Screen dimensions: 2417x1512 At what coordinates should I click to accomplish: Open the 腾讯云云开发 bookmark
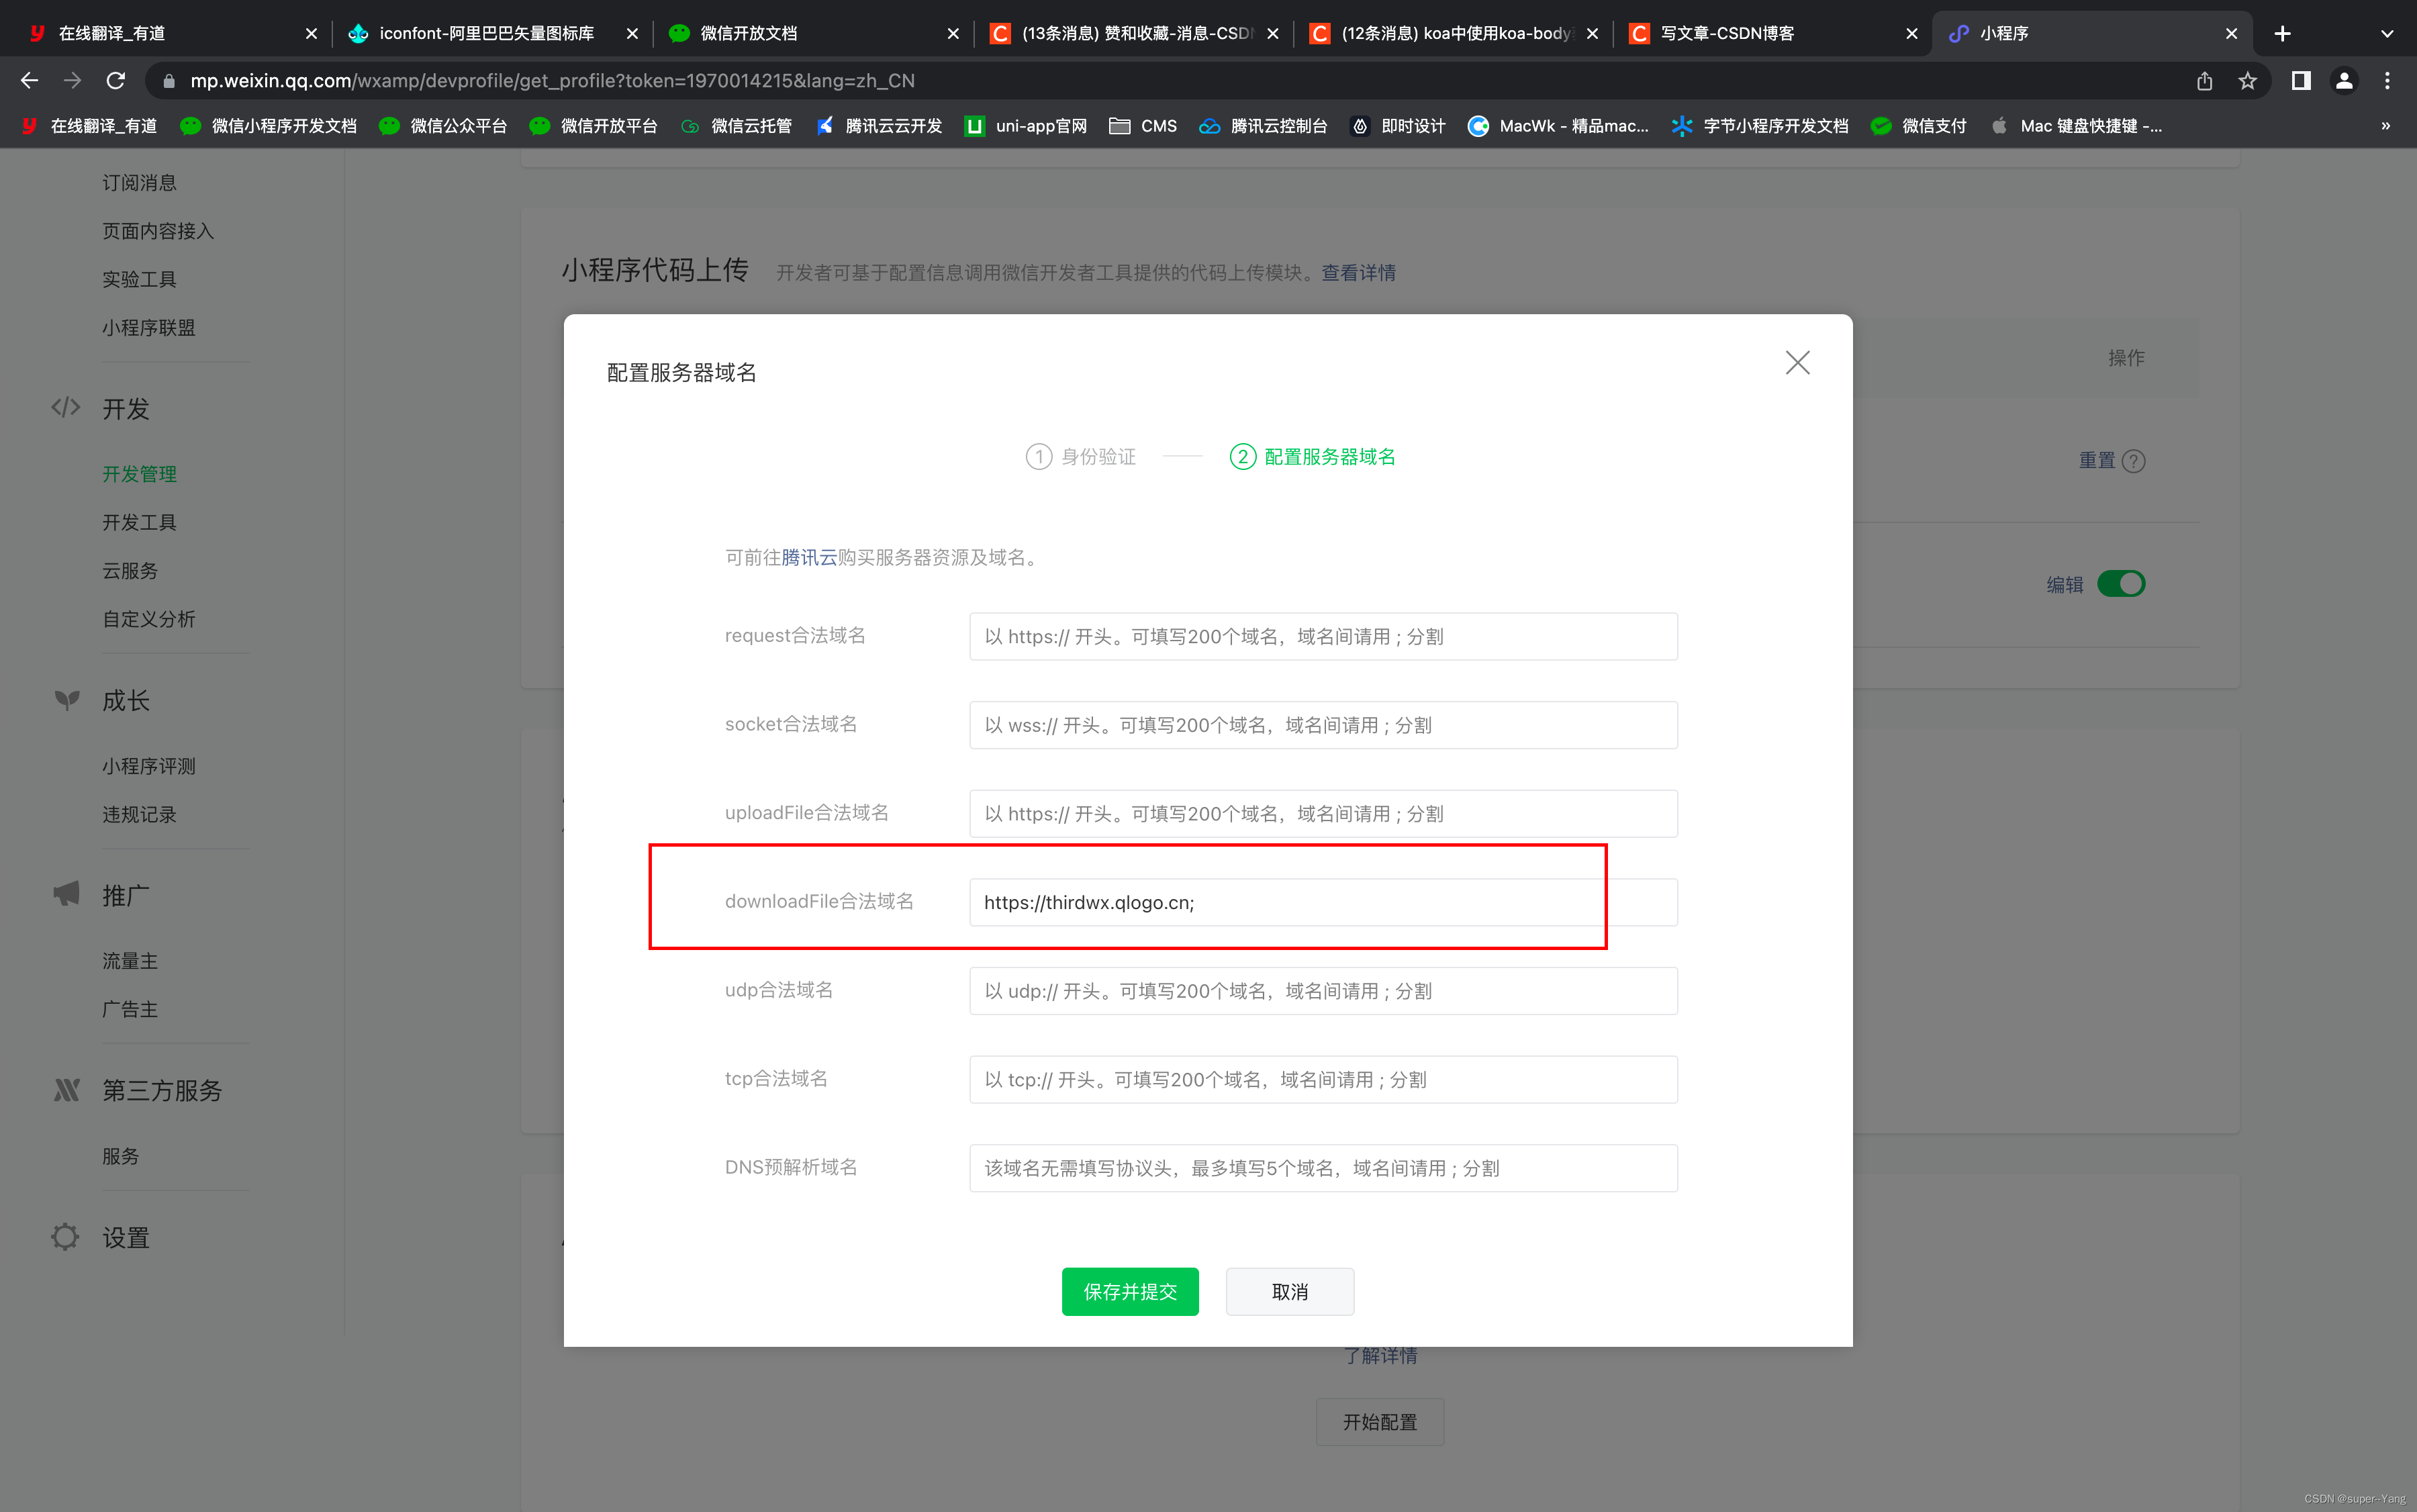coord(879,126)
